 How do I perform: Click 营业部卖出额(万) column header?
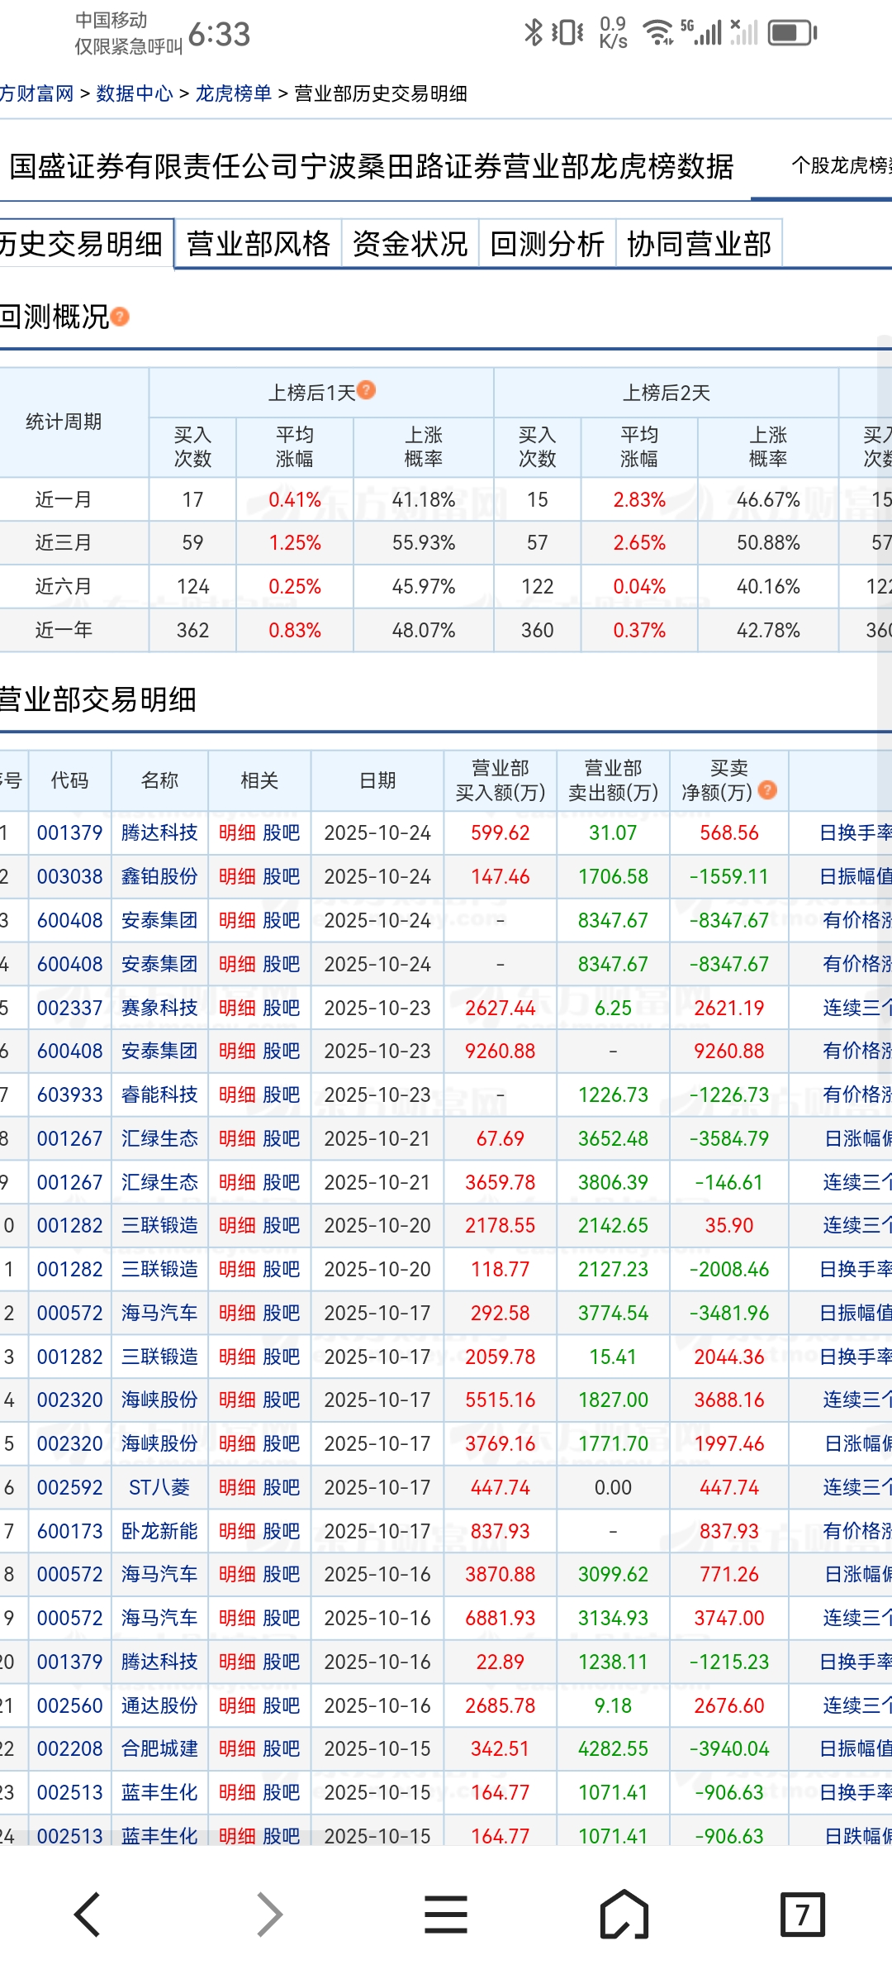613,780
